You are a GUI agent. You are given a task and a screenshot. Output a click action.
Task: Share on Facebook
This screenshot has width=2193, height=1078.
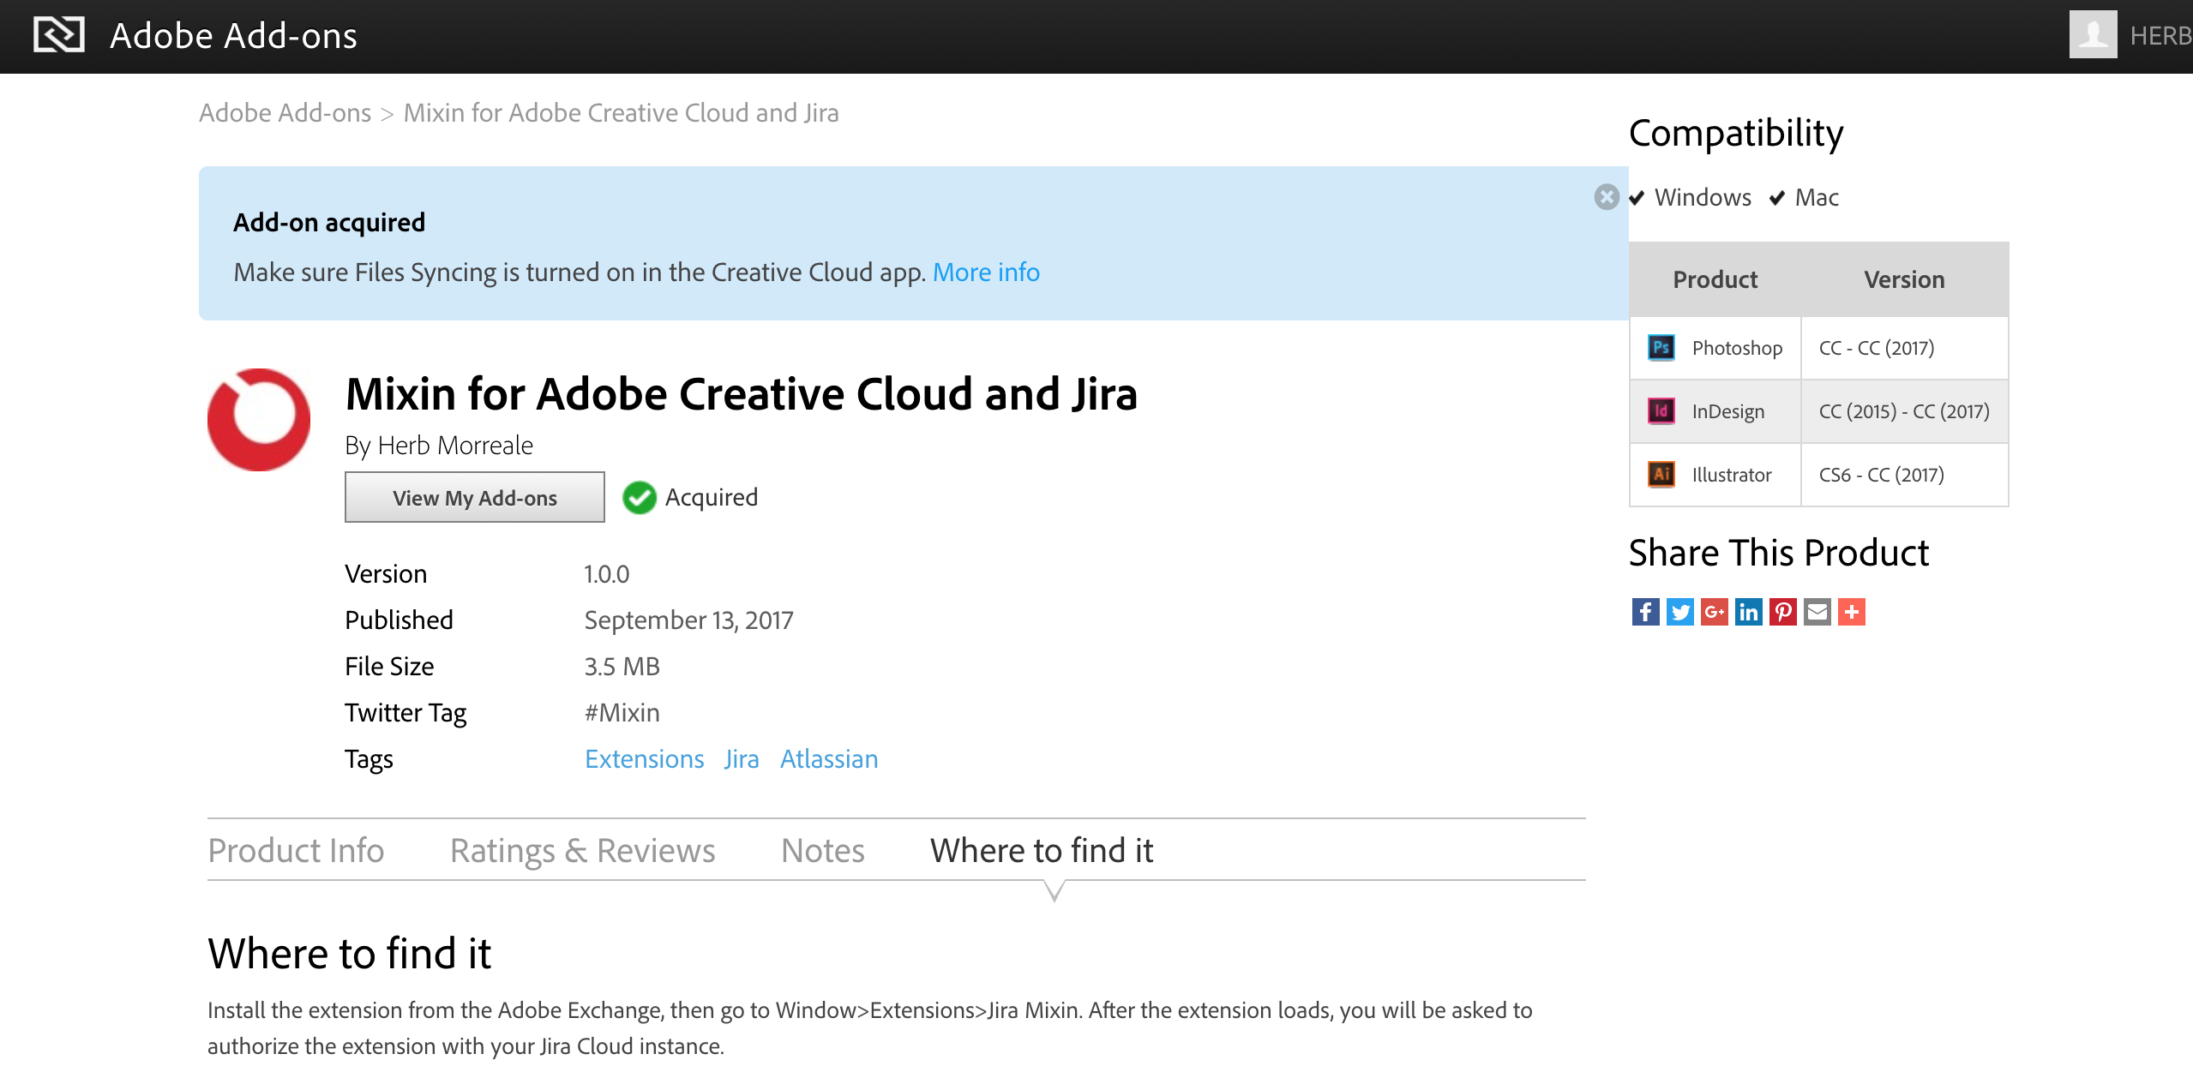(x=1645, y=612)
